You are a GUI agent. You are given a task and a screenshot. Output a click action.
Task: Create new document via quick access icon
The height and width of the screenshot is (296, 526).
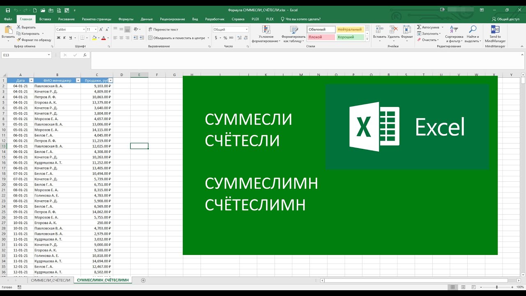pyautogui.click(x=35, y=10)
